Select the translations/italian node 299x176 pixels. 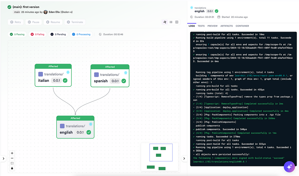click(53, 75)
